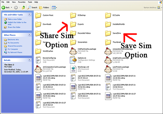Go to My Network Places link
This screenshot has height=114, width=163.
pyautogui.click(x=15, y=52)
